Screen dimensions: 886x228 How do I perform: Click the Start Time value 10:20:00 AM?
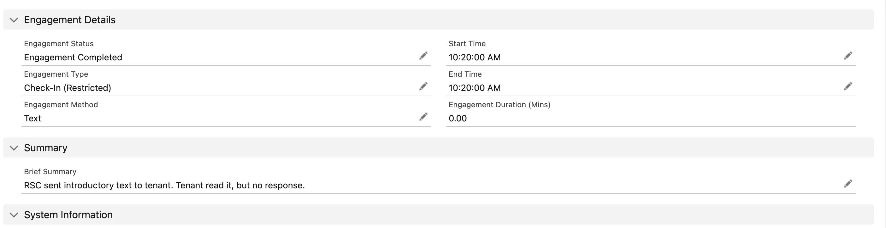coord(475,57)
